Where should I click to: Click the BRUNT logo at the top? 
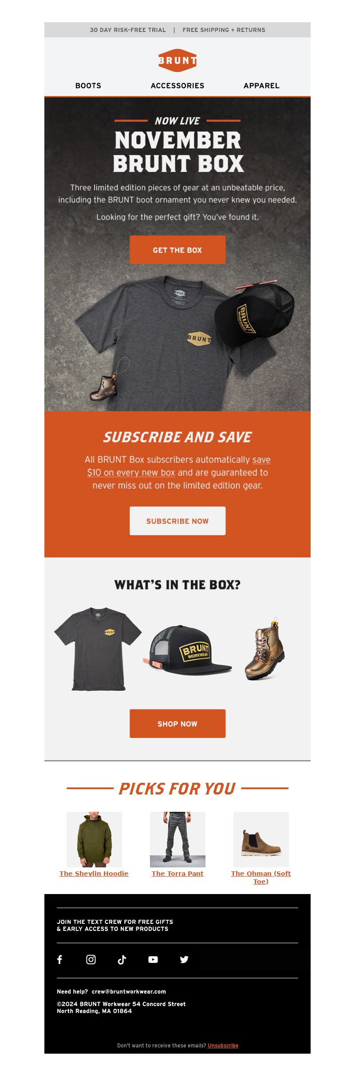(x=177, y=60)
